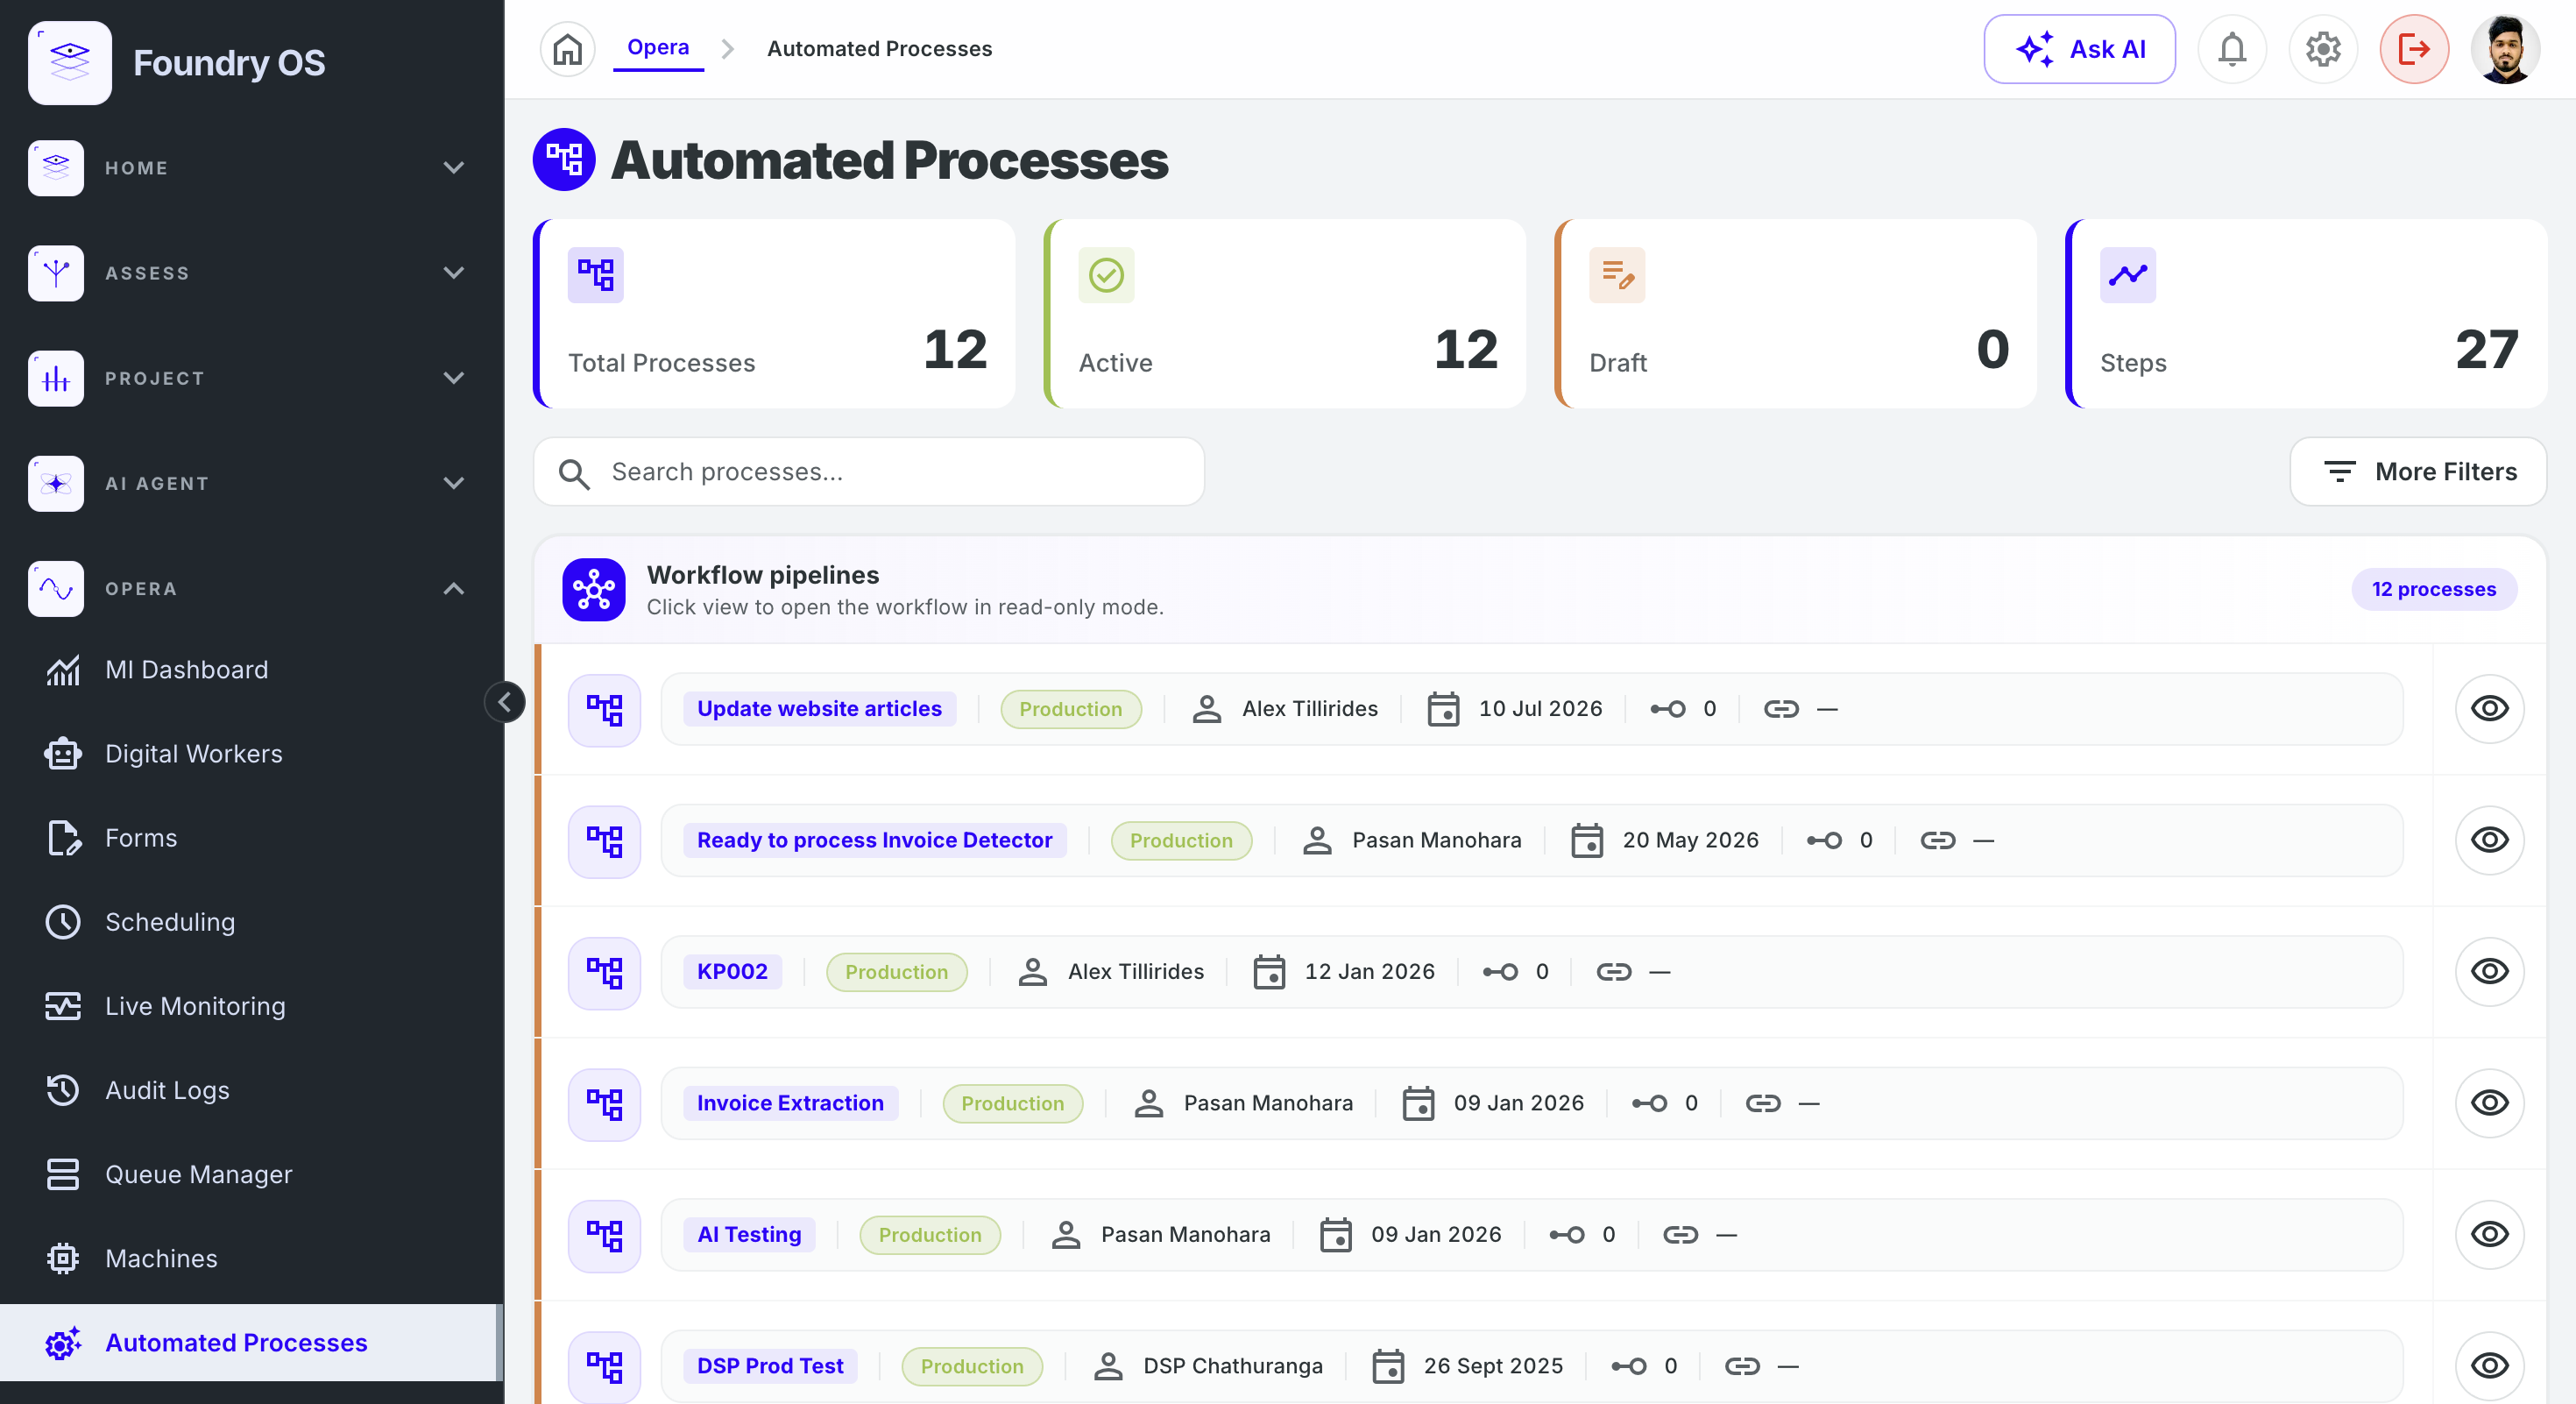Open the DSP Prod Test process link

click(x=770, y=1366)
